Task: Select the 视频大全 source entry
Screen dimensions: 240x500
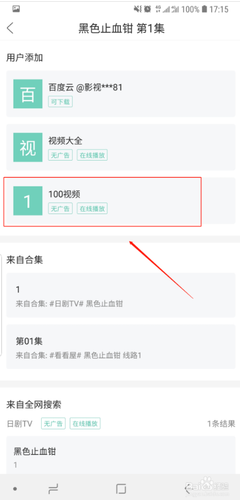Action: click(x=121, y=147)
